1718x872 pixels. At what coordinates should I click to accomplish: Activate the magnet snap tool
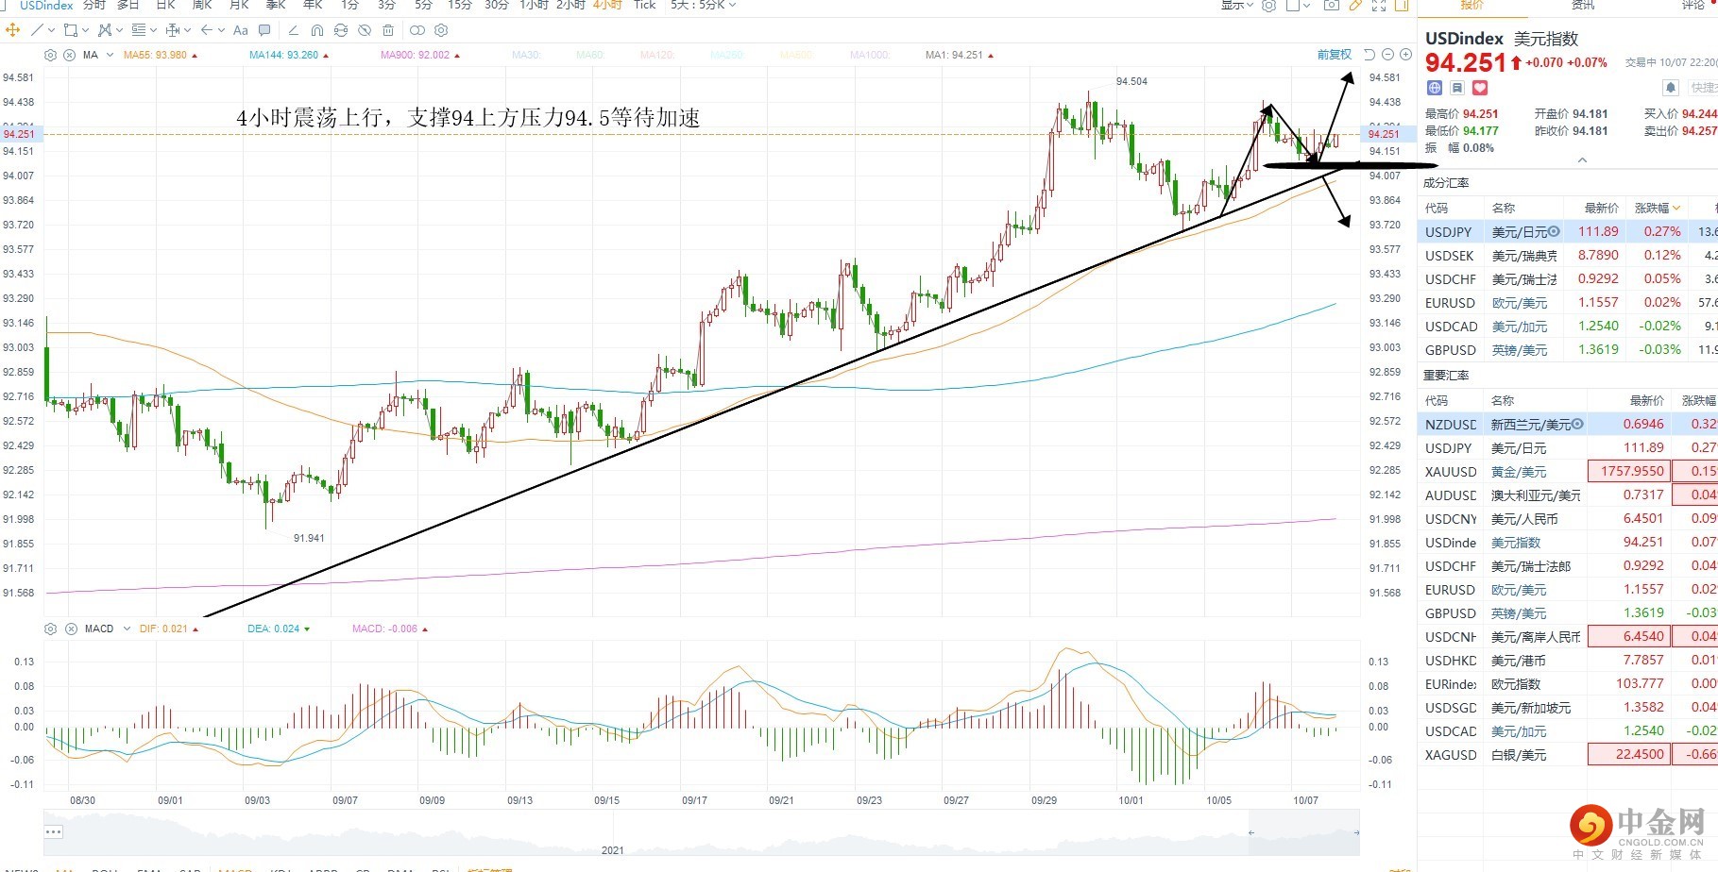coord(317,30)
